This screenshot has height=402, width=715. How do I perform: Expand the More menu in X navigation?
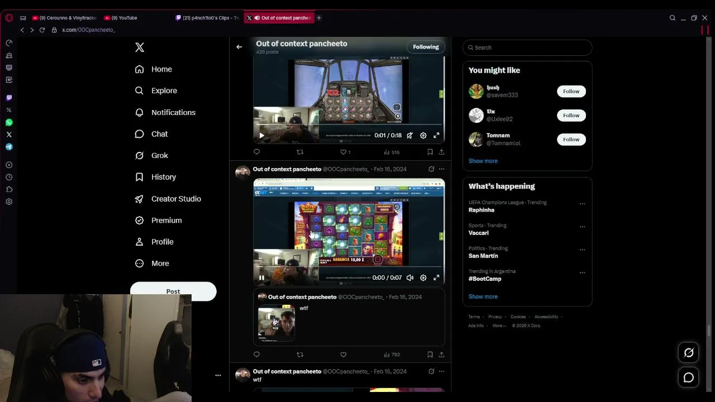152,264
